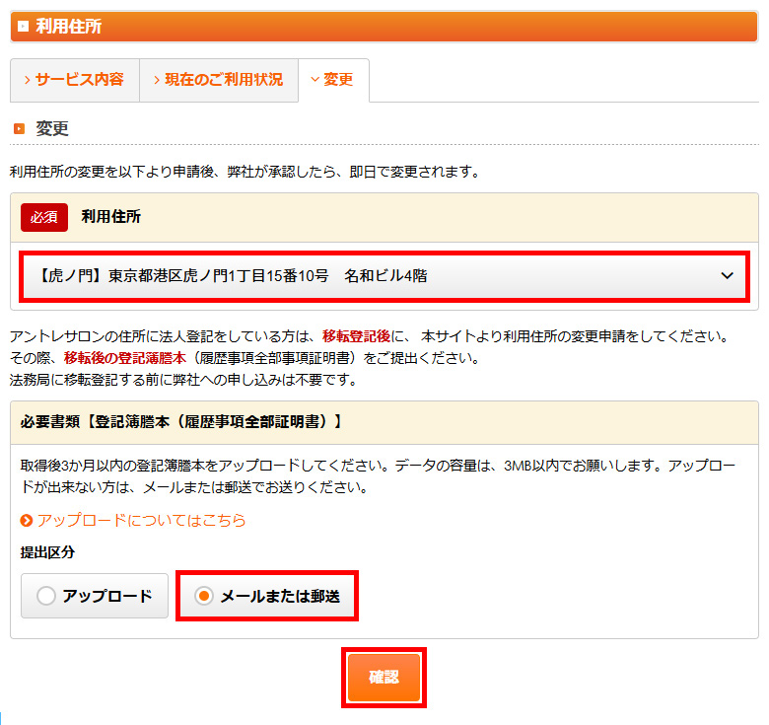Image resolution: width=769 pixels, height=725 pixels.
Task: Select the 変更 tab
Action: coord(334,80)
